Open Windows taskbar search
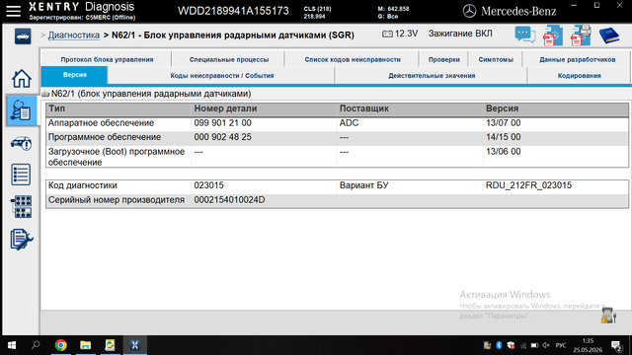The image size is (632, 355). click(x=36, y=345)
